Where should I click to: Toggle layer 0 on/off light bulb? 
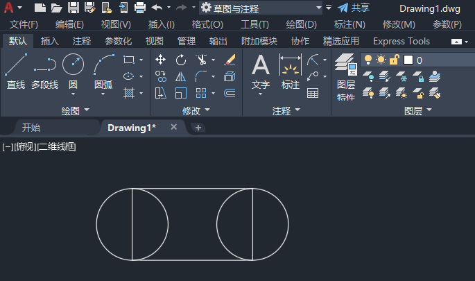tap(368, 60)
